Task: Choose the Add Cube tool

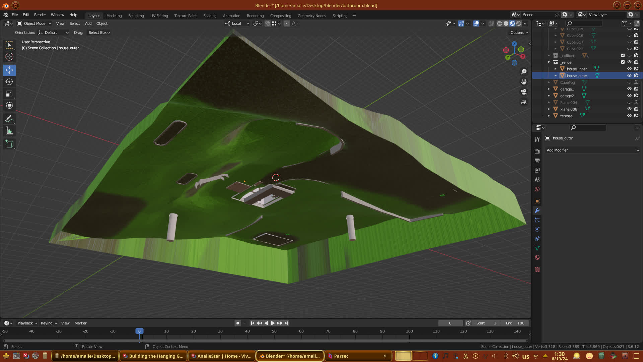Action: pyautogui.click(x=9, y=144)
